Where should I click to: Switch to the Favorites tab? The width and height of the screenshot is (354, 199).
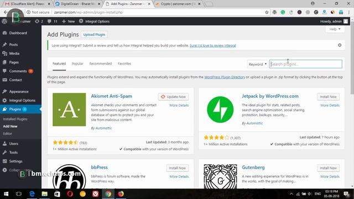[x=124, y=64]
